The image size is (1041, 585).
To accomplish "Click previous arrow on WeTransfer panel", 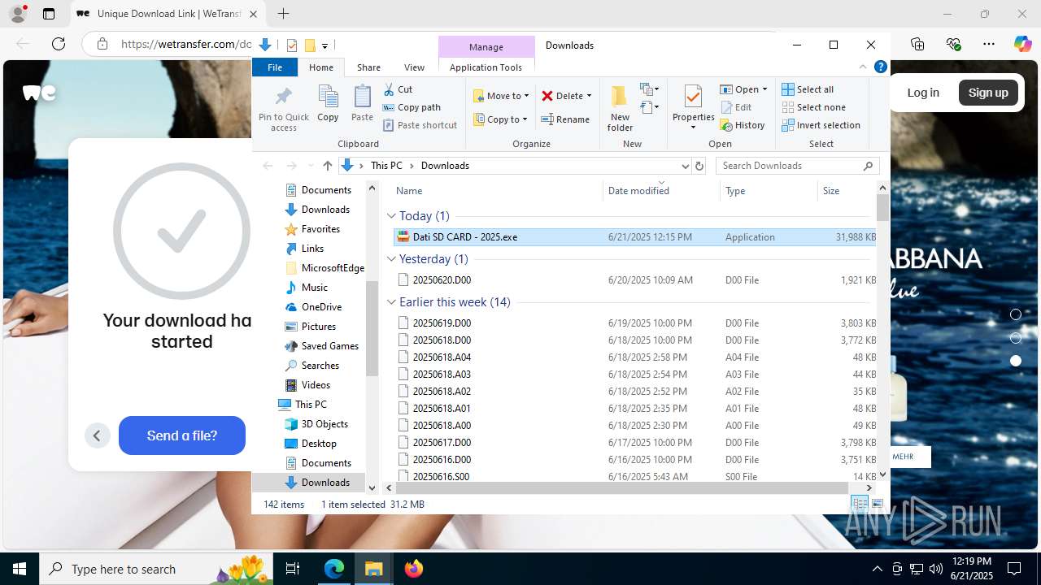I will [97, 435].
